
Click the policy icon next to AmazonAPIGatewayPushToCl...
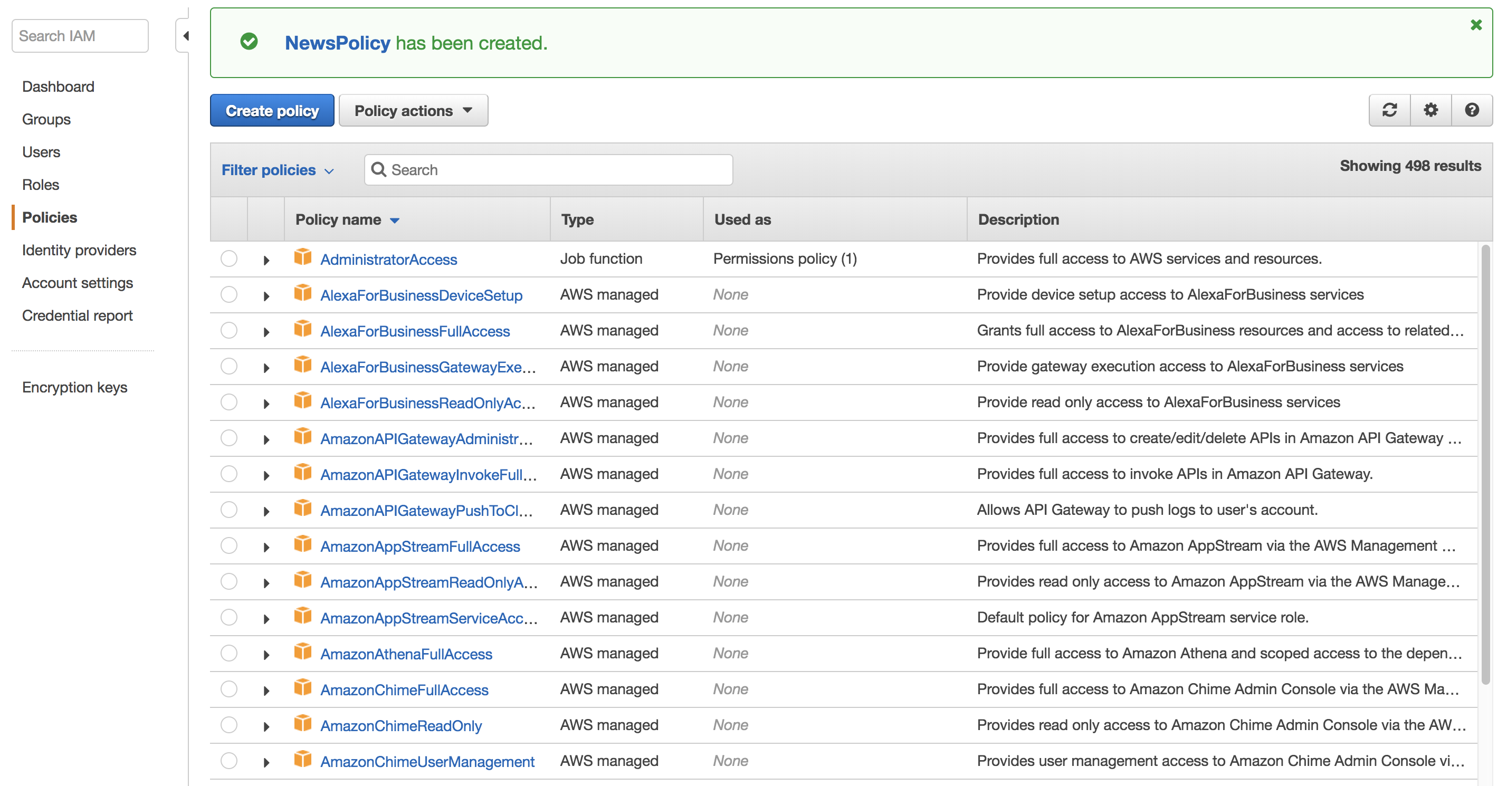pos(302,508)
